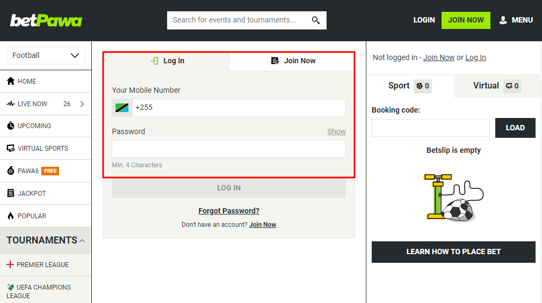Viewport: 542px width, 303px height.
Task: Click the Virtual betslip count badge
Action: pos(512,86)
